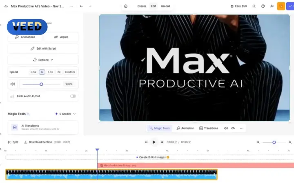The image size is (294, 183).
Task: Click the Magic Tools heading
Action: point(17,114)
